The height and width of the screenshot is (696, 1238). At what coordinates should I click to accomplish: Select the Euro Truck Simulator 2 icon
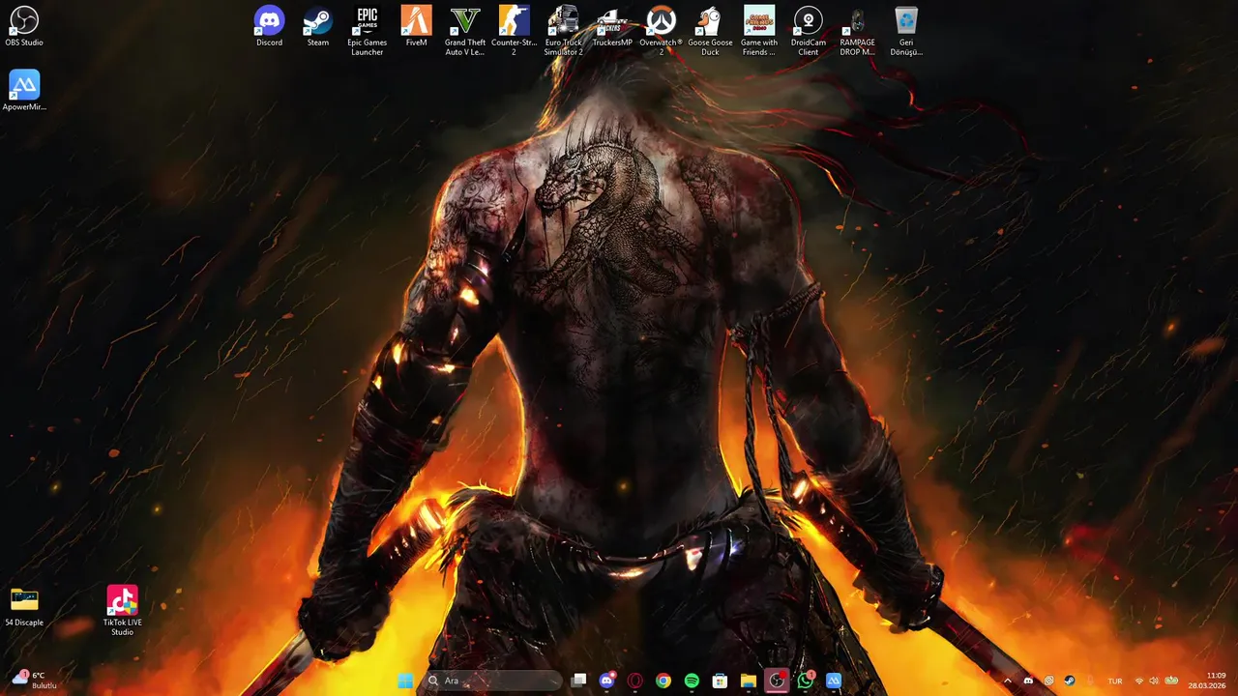point(563,31)
